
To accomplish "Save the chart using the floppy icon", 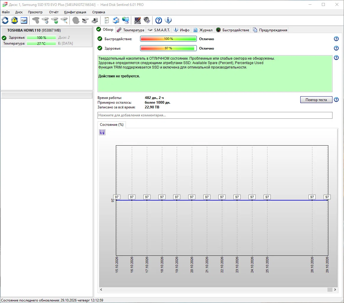I will tap(102, 132).
